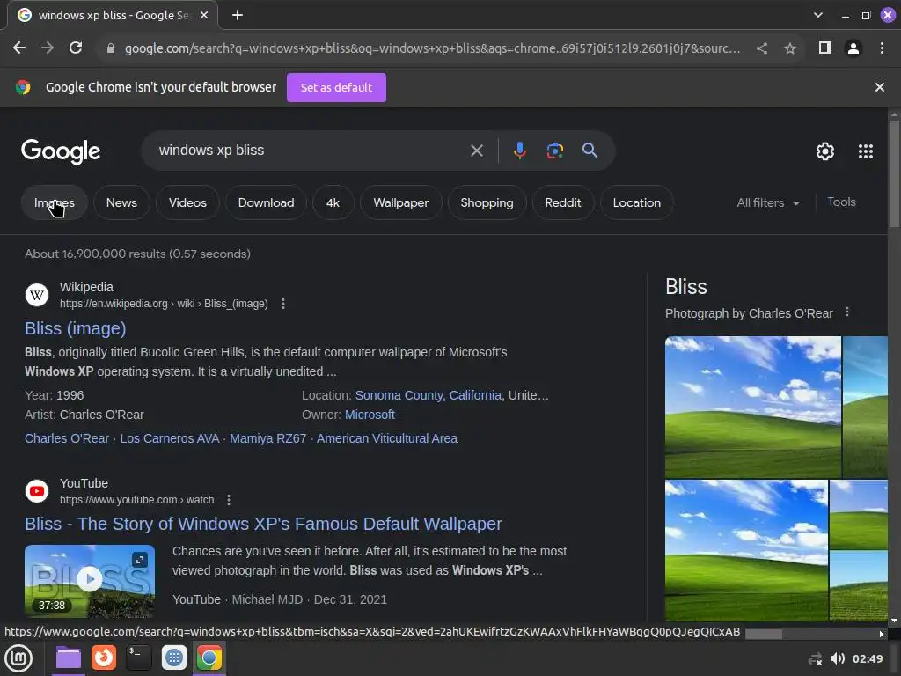Open the Bliss (image) Wikipedia result
This screenshot has width=901, height=676.
pos(76,328)
